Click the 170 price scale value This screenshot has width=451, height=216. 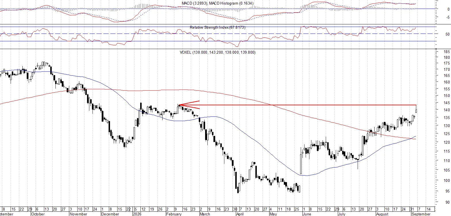click(x=447, y=69)
